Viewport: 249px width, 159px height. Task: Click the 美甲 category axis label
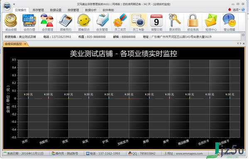(166, 142)
